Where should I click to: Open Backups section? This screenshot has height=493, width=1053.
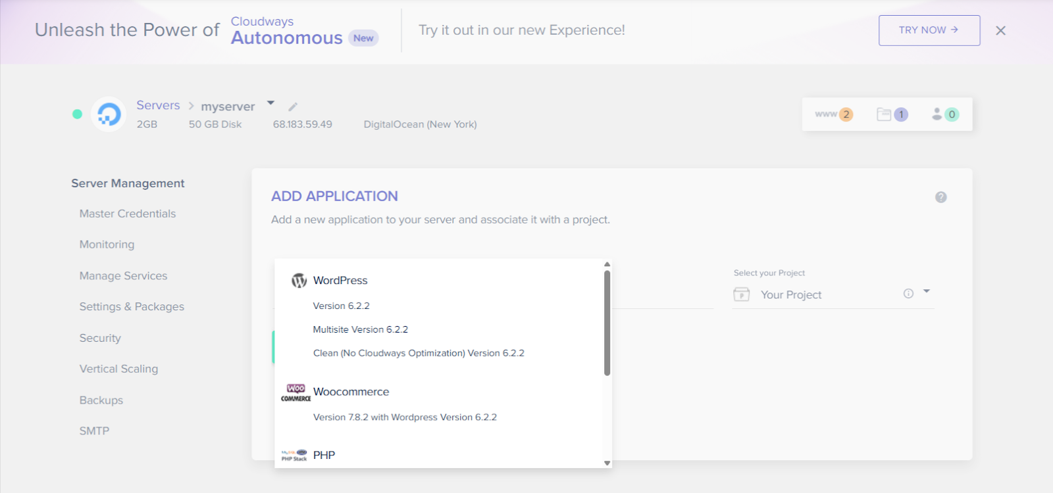(x=101, y=400)
